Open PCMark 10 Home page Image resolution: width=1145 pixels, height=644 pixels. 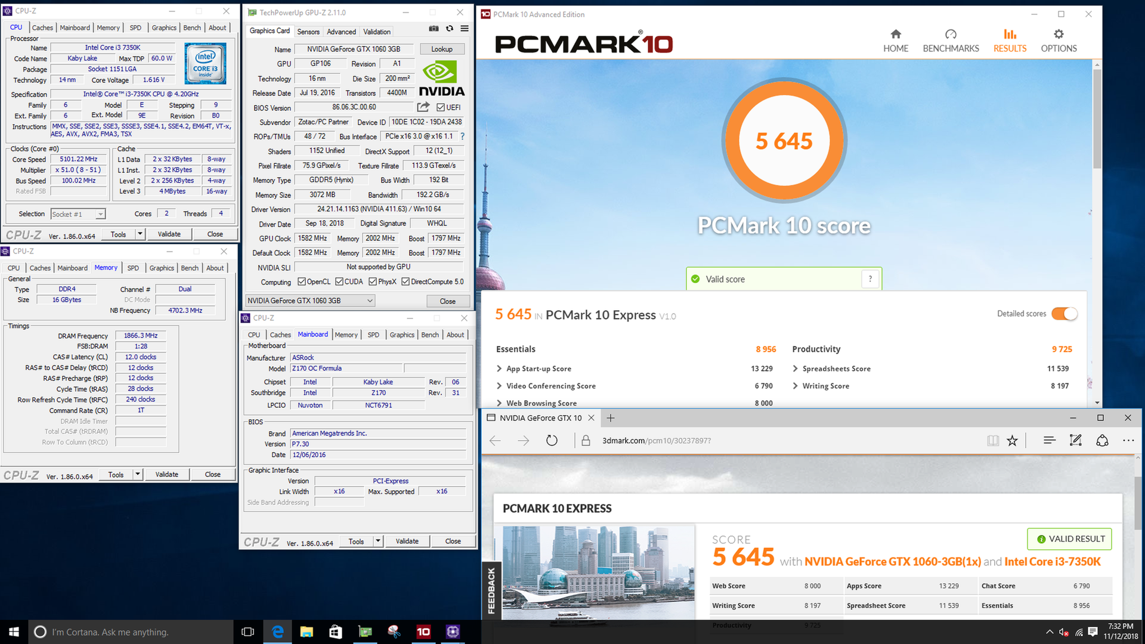pyautogui.click(x=896, y=41)
